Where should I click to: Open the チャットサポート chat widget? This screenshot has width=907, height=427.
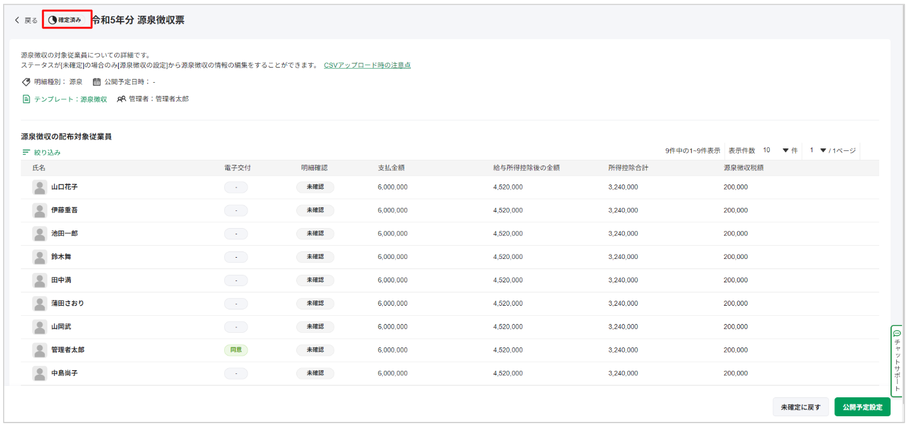[897, 361]
